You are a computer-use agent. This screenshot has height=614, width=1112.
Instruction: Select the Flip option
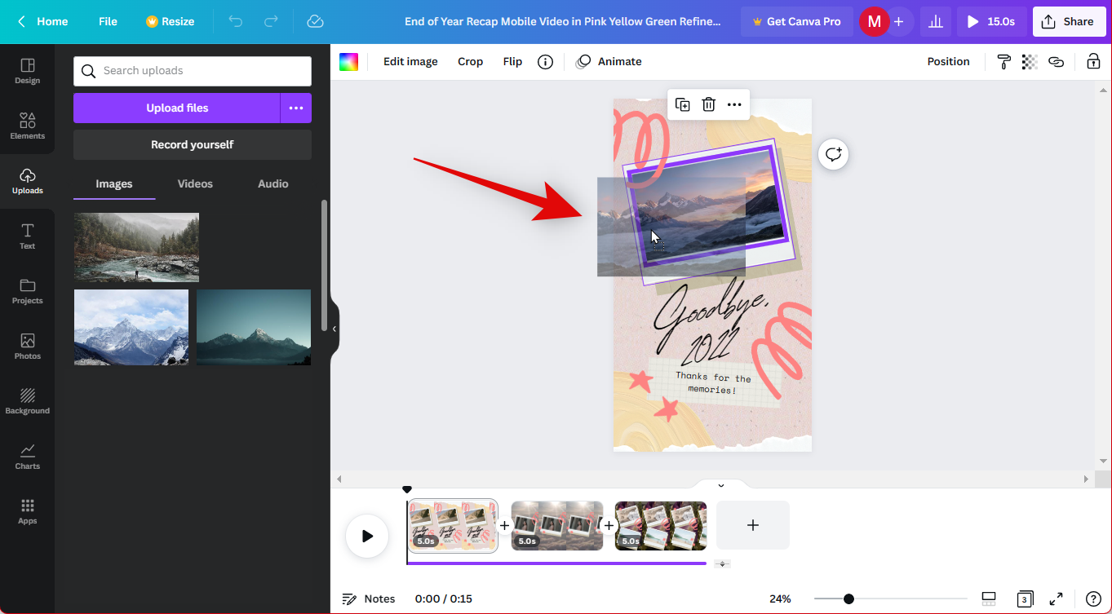[x=512, y=62]
